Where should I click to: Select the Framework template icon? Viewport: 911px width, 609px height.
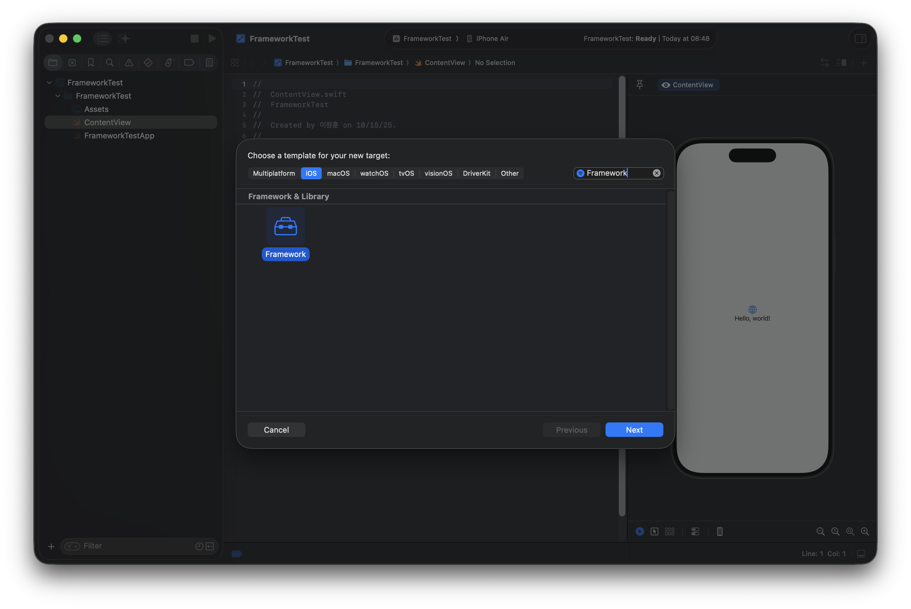click(285, 227)
